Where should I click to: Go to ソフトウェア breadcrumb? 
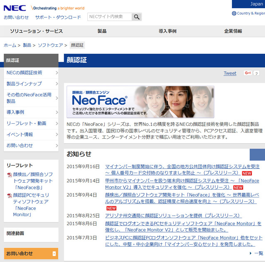pos(51,45)
